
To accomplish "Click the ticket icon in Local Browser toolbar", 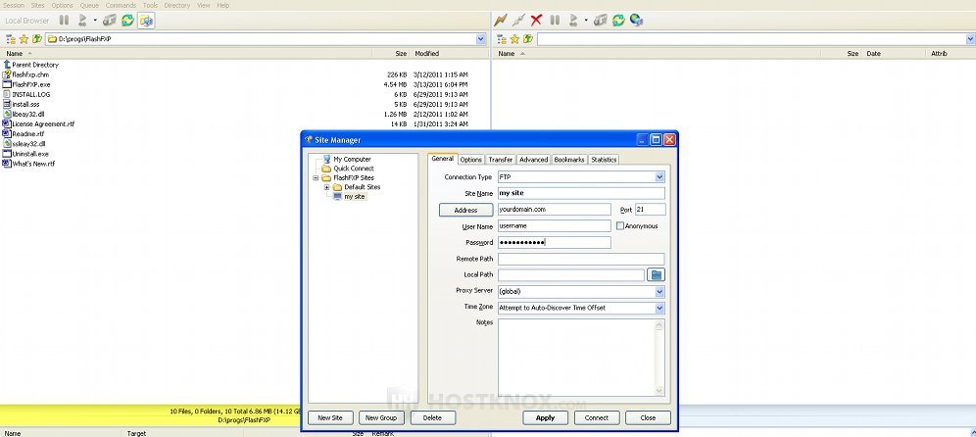I will coord(110,21).
